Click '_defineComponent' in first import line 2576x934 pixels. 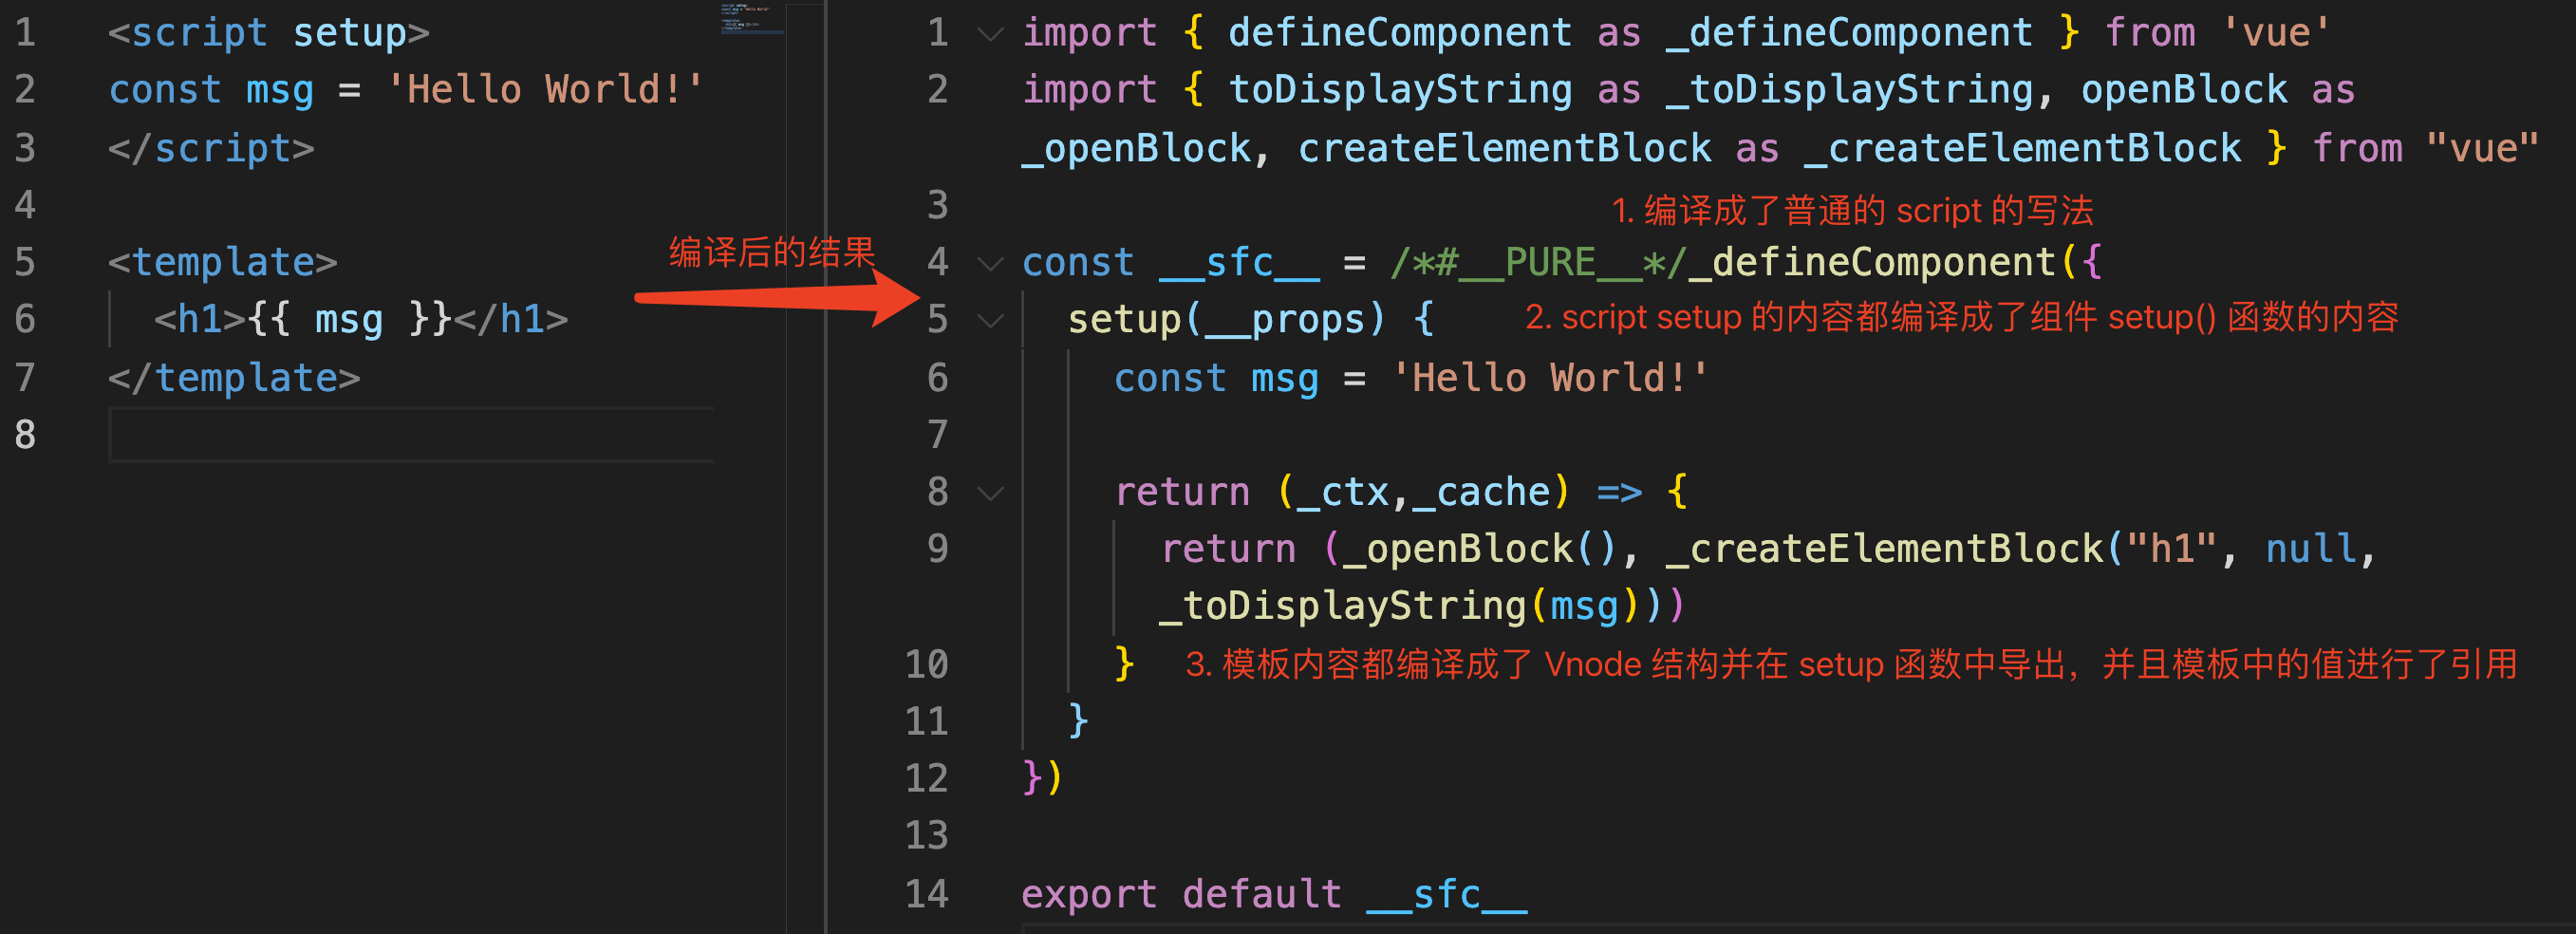(x=1849, y=33)
